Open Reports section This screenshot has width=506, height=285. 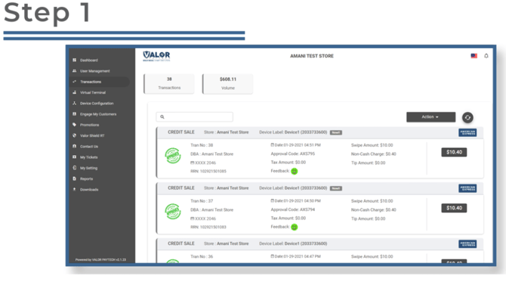click(86, 179)
